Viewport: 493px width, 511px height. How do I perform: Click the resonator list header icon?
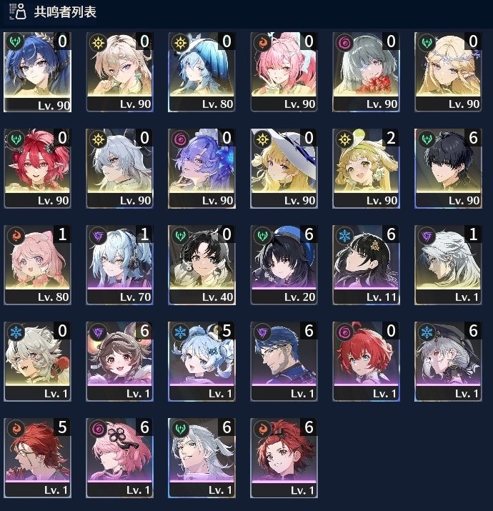point(17,11)
